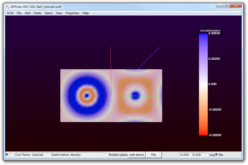Tick the empty checkbox before Cut Plane field
Screen dimensions: 248x165
pos(11,154)
